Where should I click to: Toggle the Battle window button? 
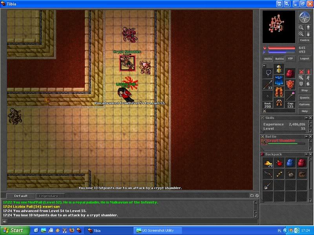click(x=279, y=58)
